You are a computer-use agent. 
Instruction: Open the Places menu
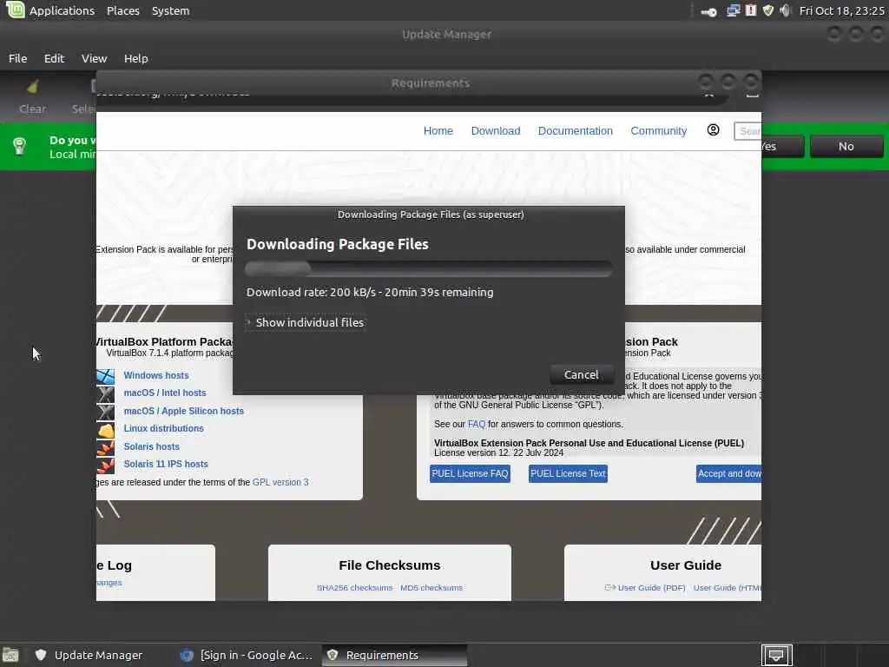click(x=123, y=10)
